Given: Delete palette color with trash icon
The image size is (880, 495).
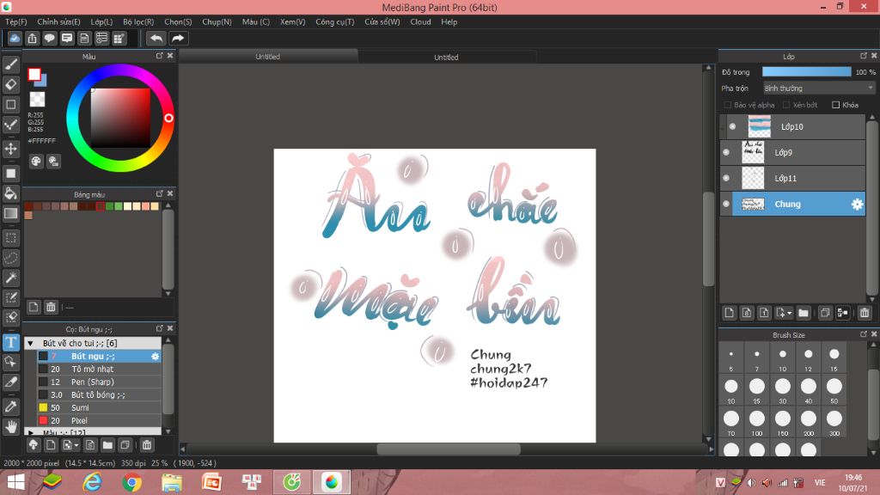Looking at the screenshot, I should pyautogui.click(x=51, y=307).
